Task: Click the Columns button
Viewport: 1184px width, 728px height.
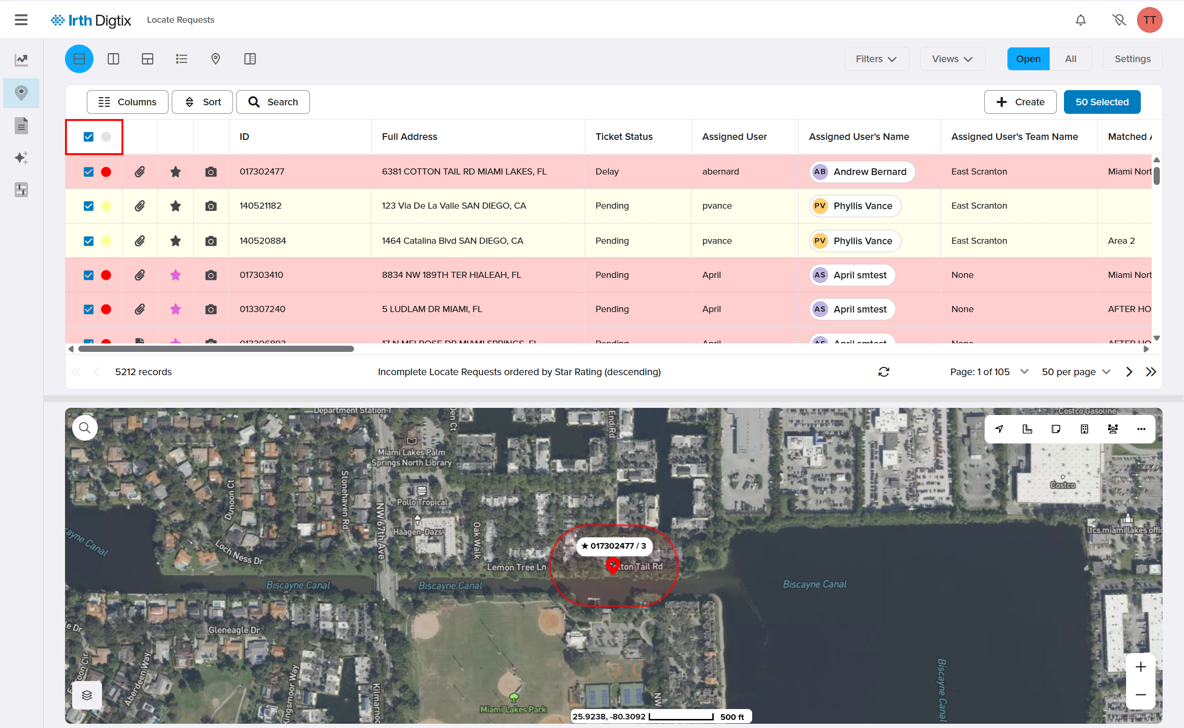Action: [127, 102]
